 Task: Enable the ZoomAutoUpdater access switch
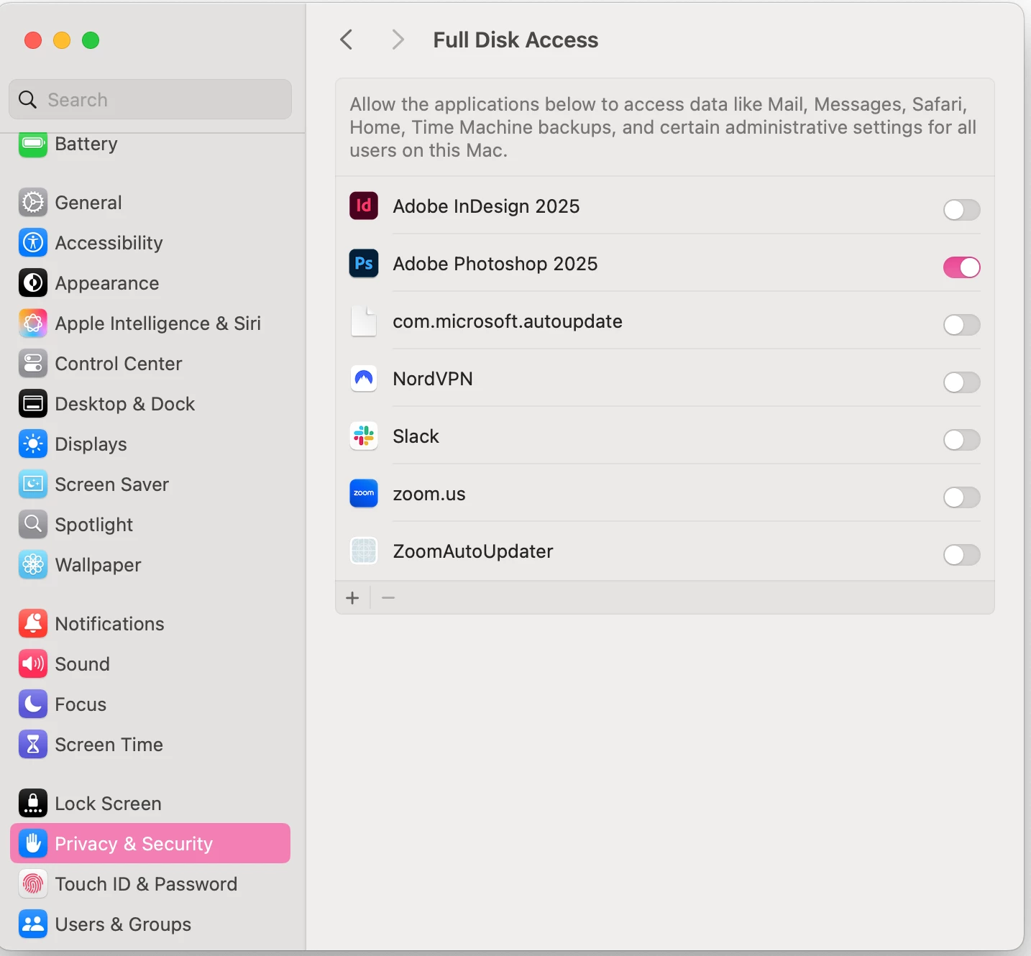962,555
